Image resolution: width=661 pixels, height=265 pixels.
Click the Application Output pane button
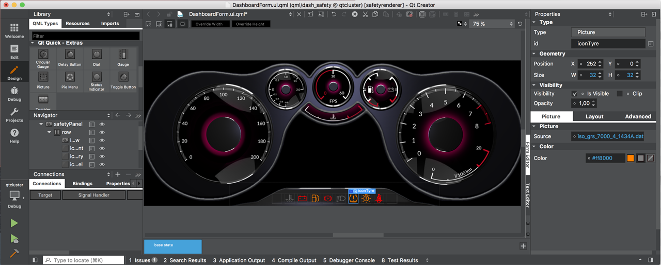(x=239, y=260)
